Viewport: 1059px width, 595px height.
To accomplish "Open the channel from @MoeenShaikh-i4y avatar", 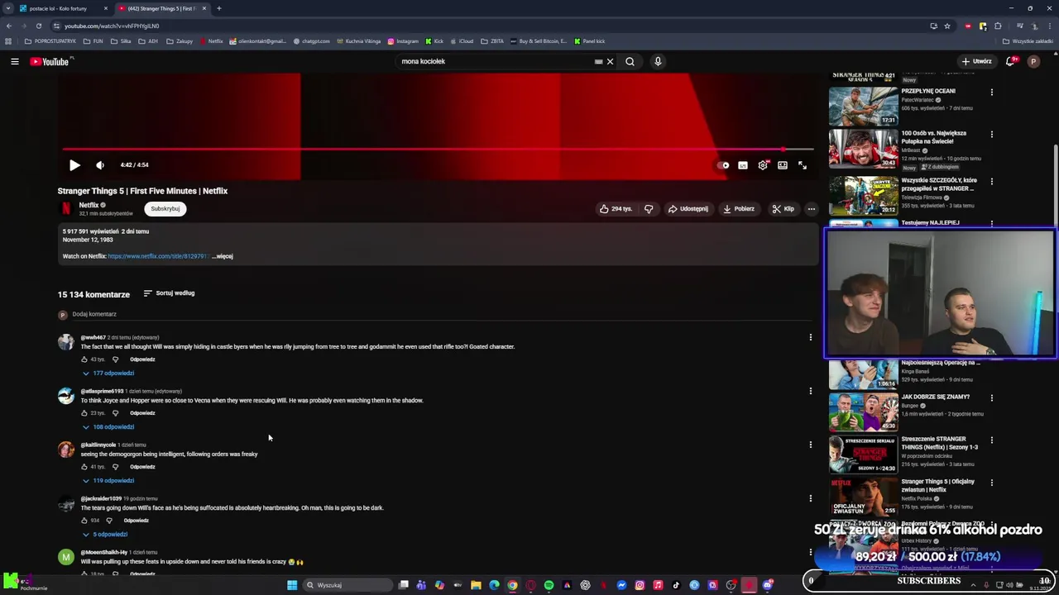I will click(66, 556).
